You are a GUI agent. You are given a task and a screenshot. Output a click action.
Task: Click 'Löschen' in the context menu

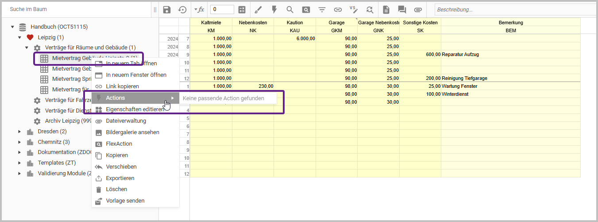click(116, 189)
